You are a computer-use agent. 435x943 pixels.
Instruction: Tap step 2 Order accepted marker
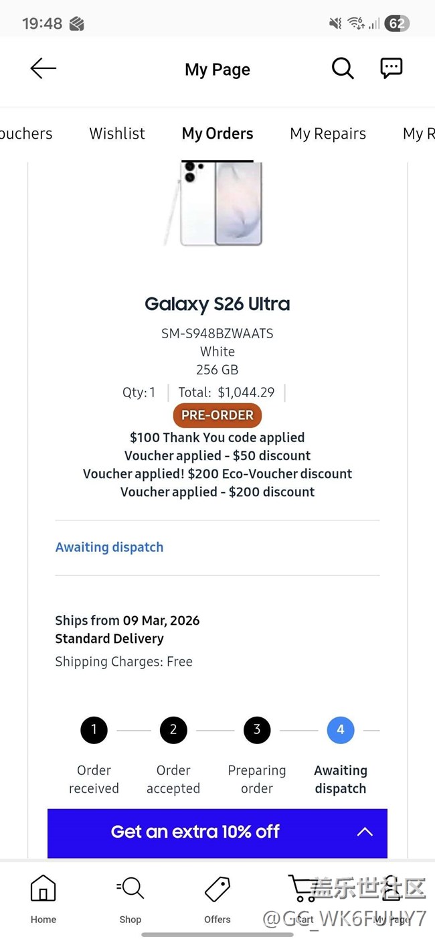(173, 730)
